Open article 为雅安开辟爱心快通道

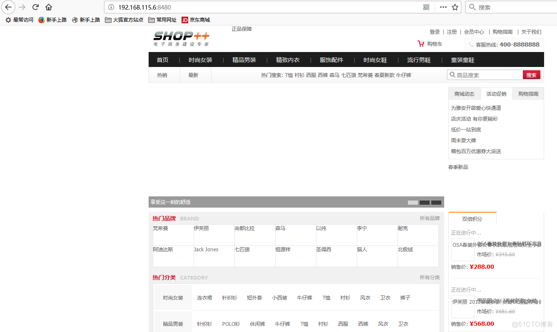tap(476, 108)
